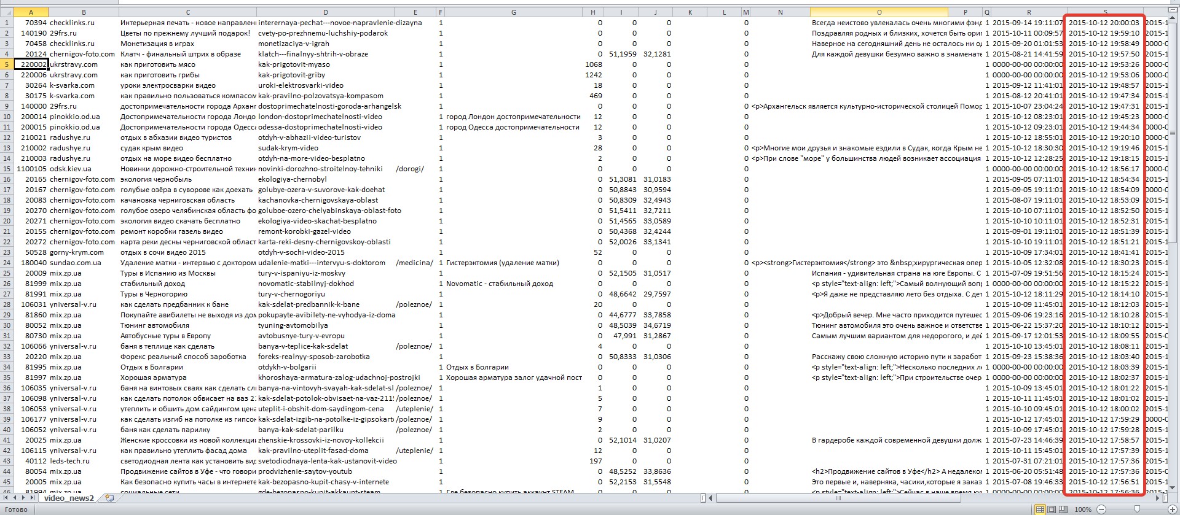
Task: Zoom out with the minus button
Action: pyautogui.click(x=1101, y=509)
